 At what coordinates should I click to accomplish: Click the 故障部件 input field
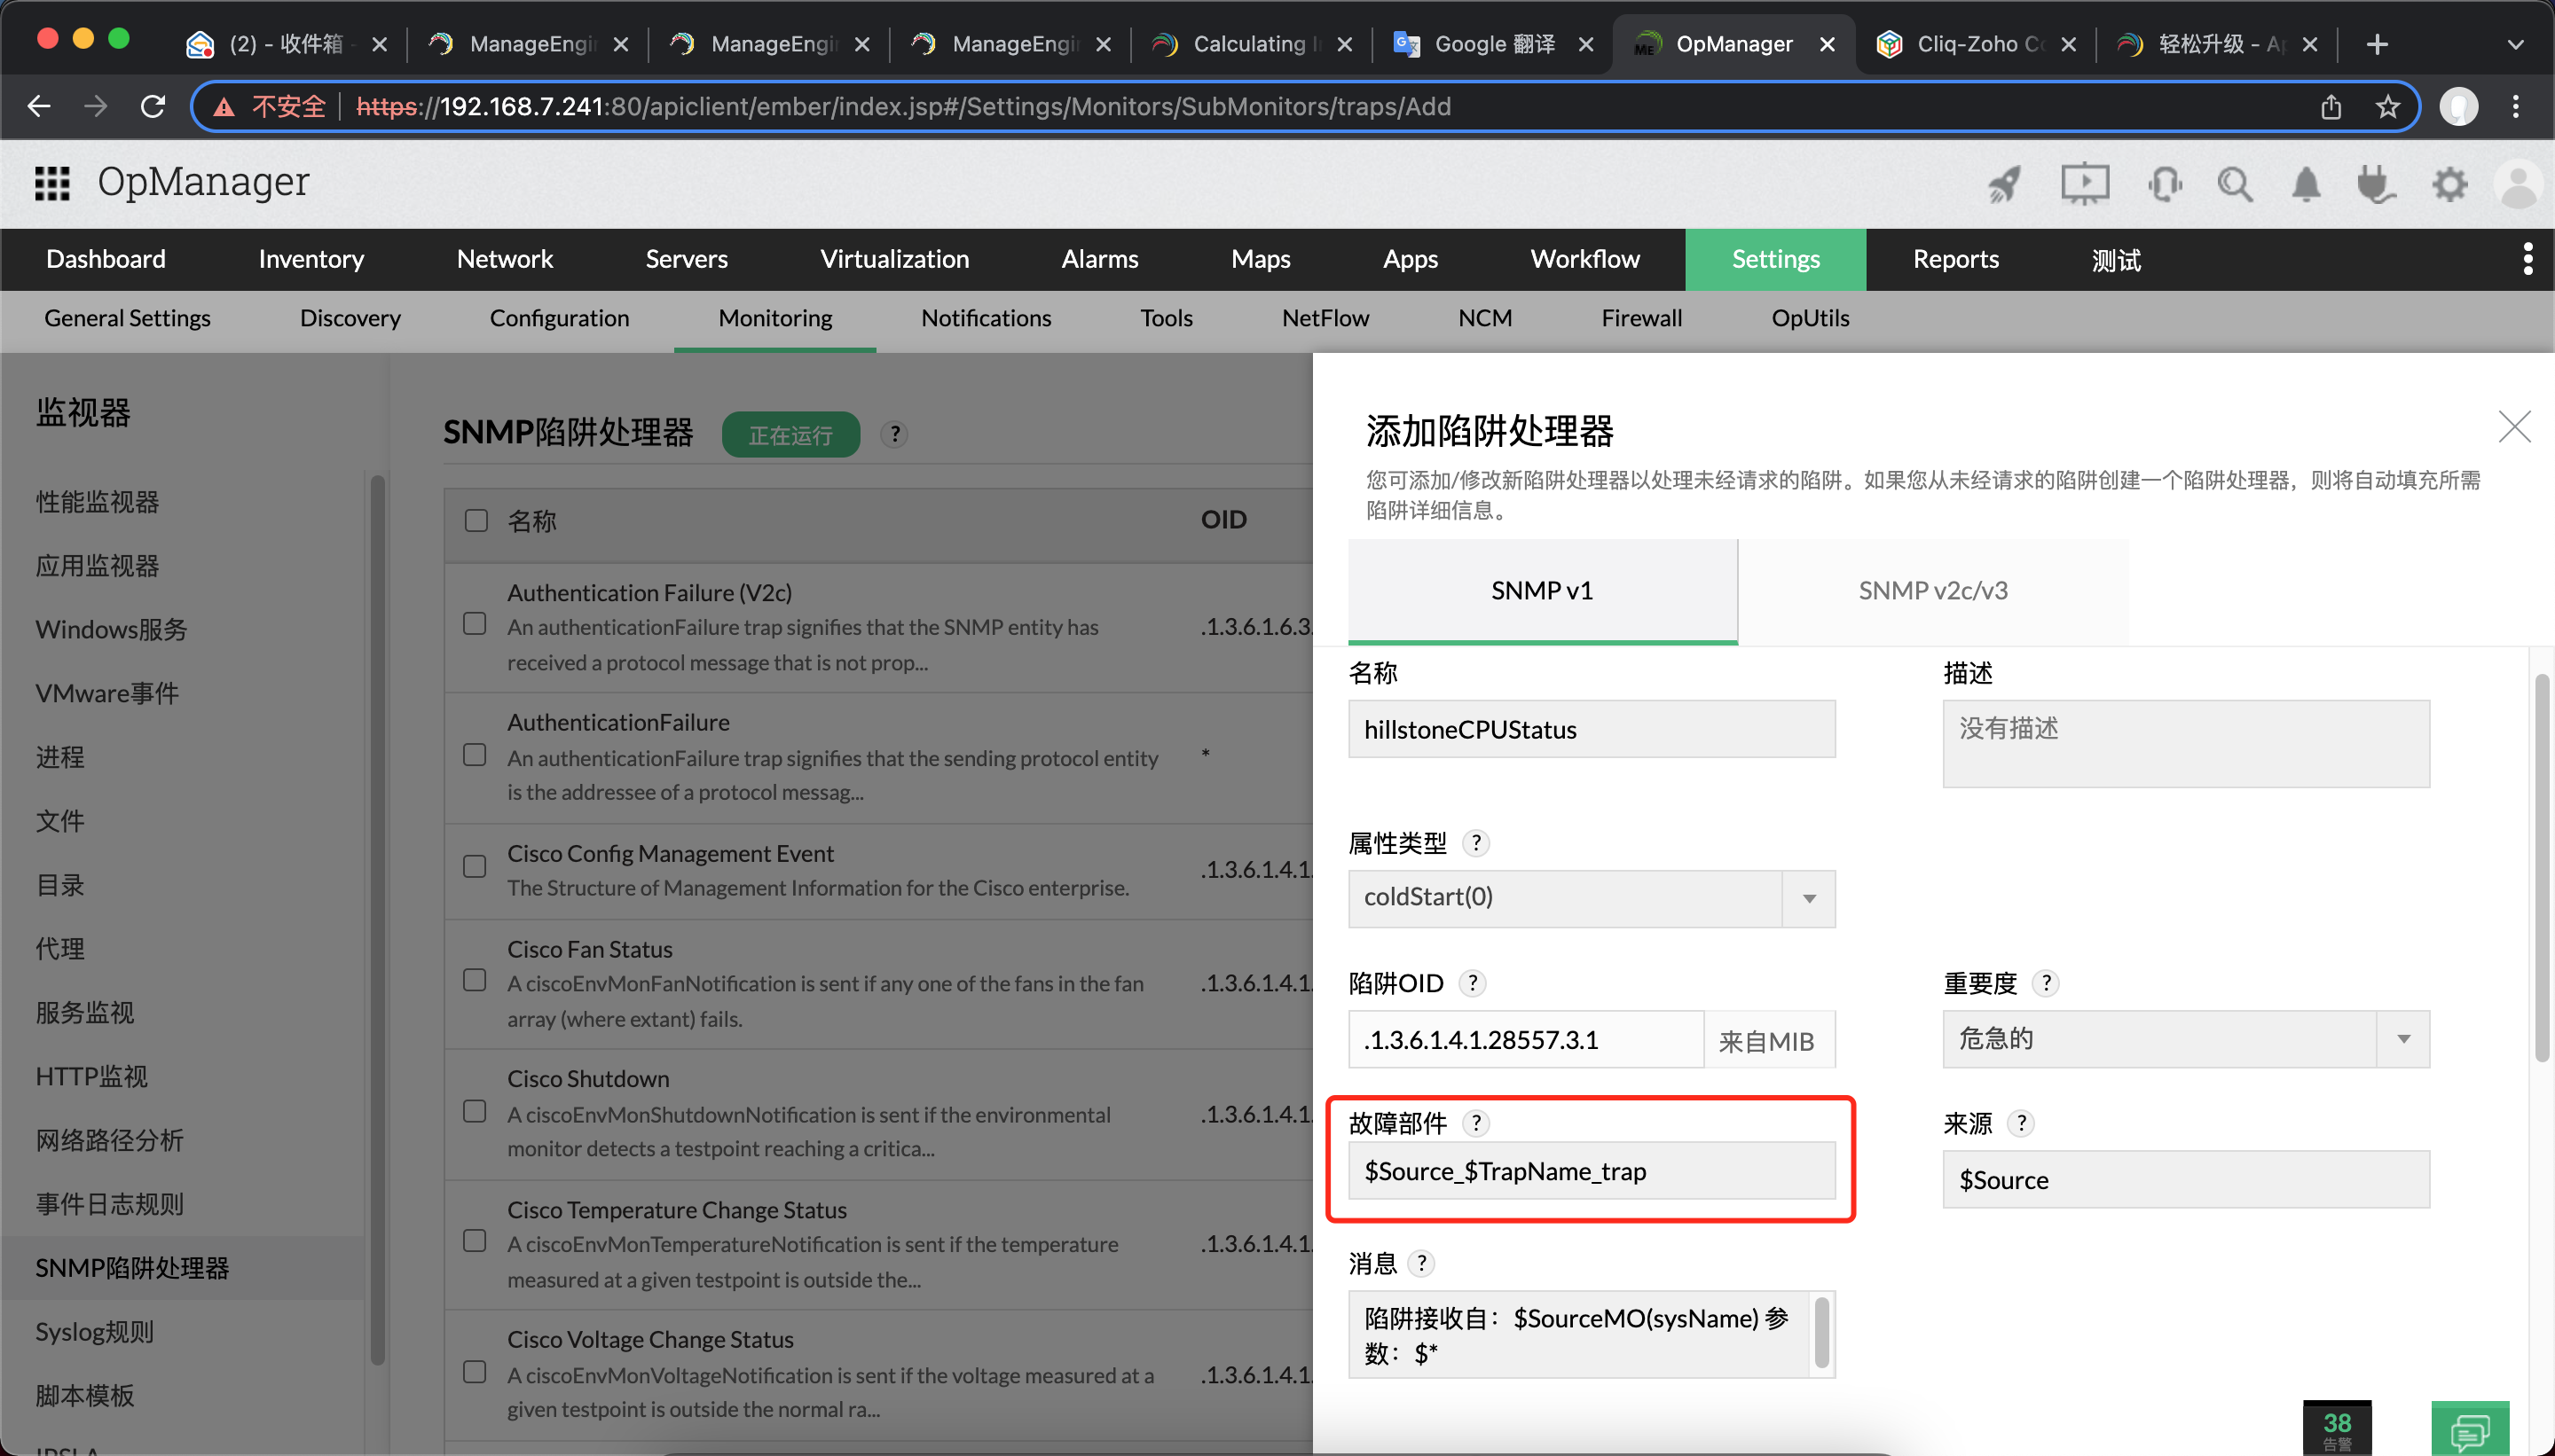click(1592, 1171)
